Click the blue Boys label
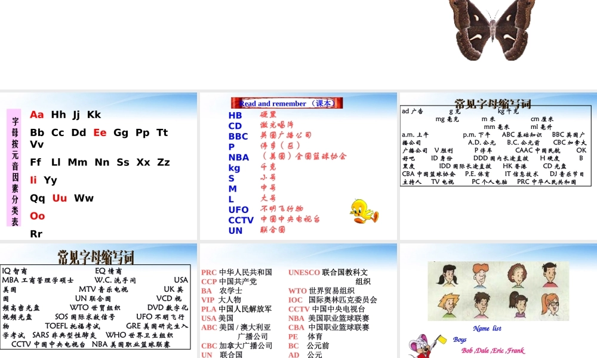The width and height of the screenshot is (597, 358). click(460, 340)
